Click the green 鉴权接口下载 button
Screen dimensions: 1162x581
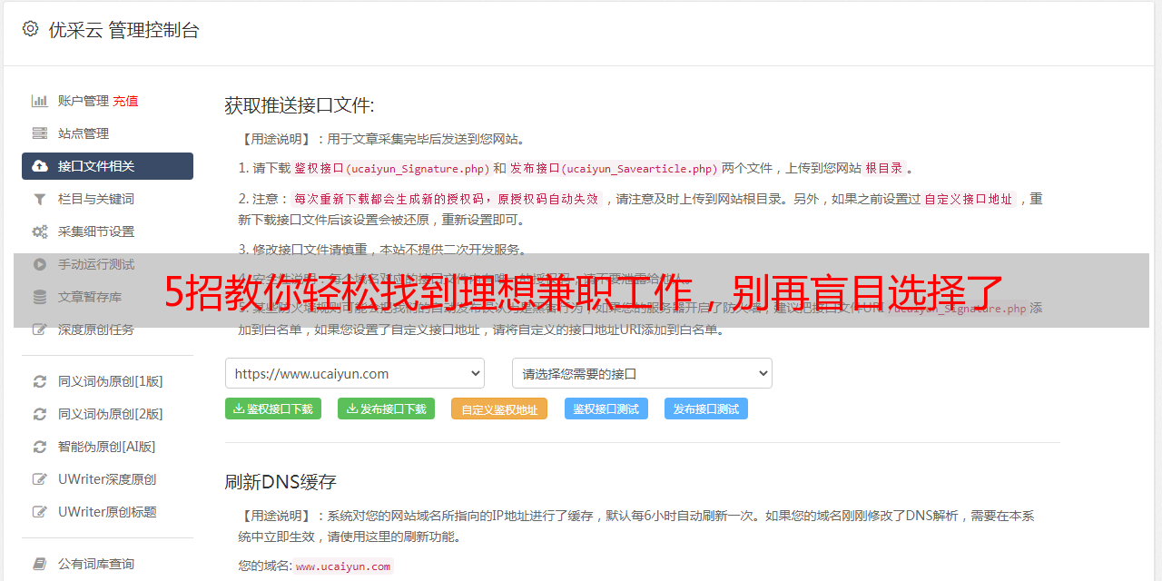pos(273,409)
